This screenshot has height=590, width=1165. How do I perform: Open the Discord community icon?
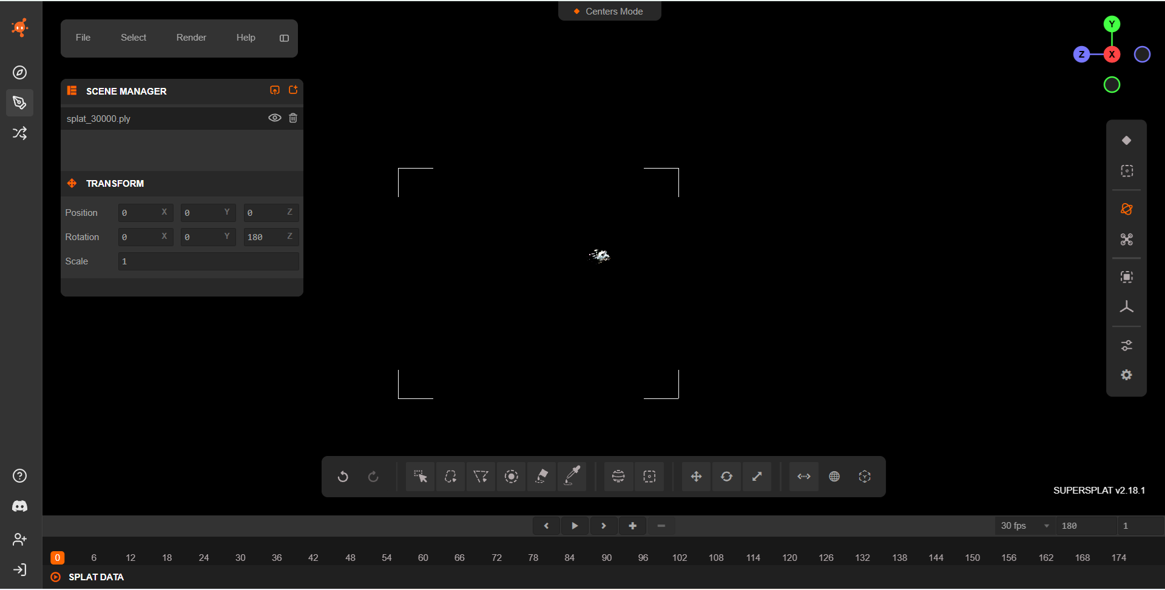19,506
